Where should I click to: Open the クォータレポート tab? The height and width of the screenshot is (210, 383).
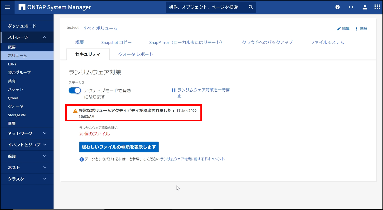click(x=136, y=54)
